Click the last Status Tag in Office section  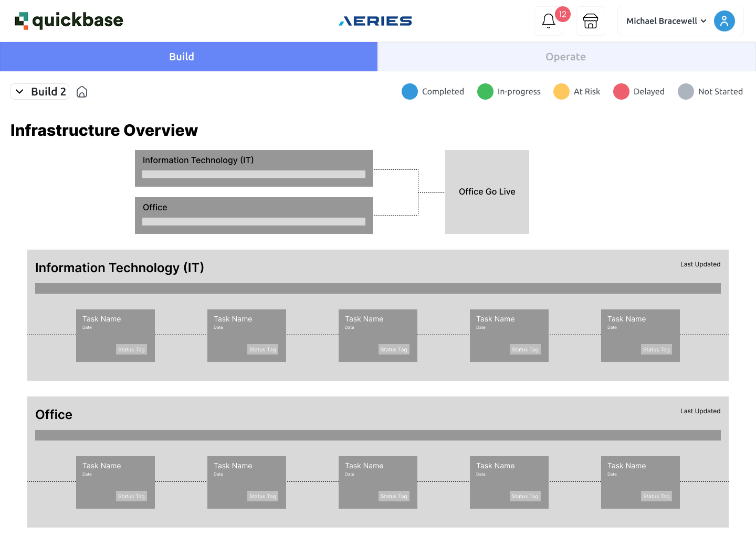click(x=656, y=496)
